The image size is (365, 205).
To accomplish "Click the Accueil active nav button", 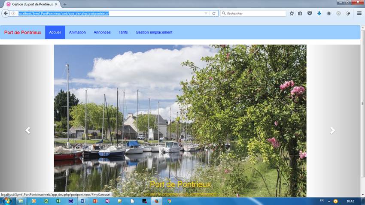I will coord(55,33).
